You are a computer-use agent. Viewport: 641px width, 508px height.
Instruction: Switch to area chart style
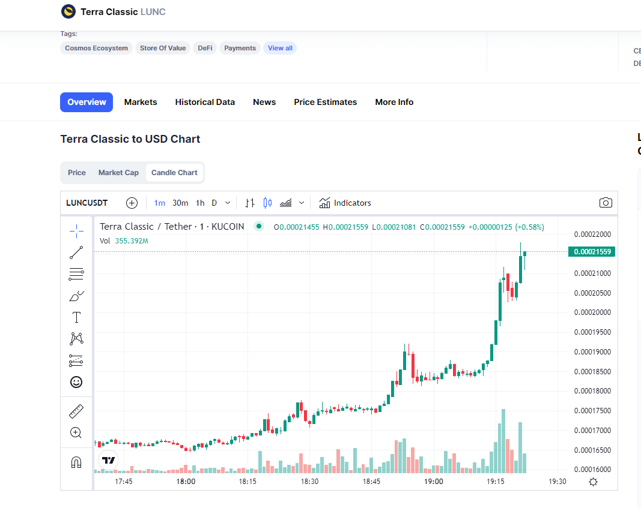pyautogui.click(x=286, y=203)
